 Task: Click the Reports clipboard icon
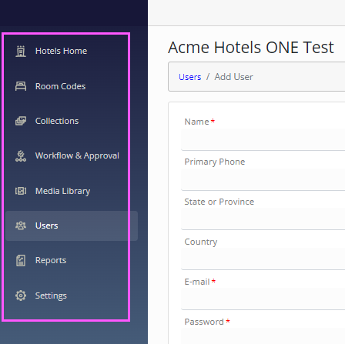(21, 261)
